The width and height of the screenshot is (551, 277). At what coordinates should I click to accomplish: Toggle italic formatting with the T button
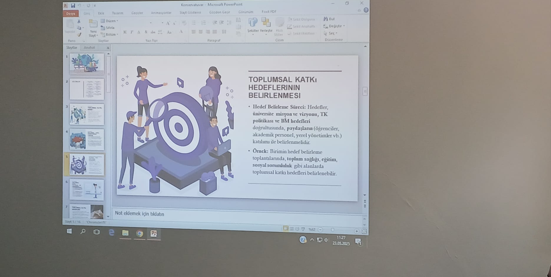point(132,32)
